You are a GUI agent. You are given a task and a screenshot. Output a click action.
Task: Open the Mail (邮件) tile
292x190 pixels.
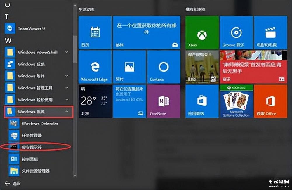tap(147, 32)
